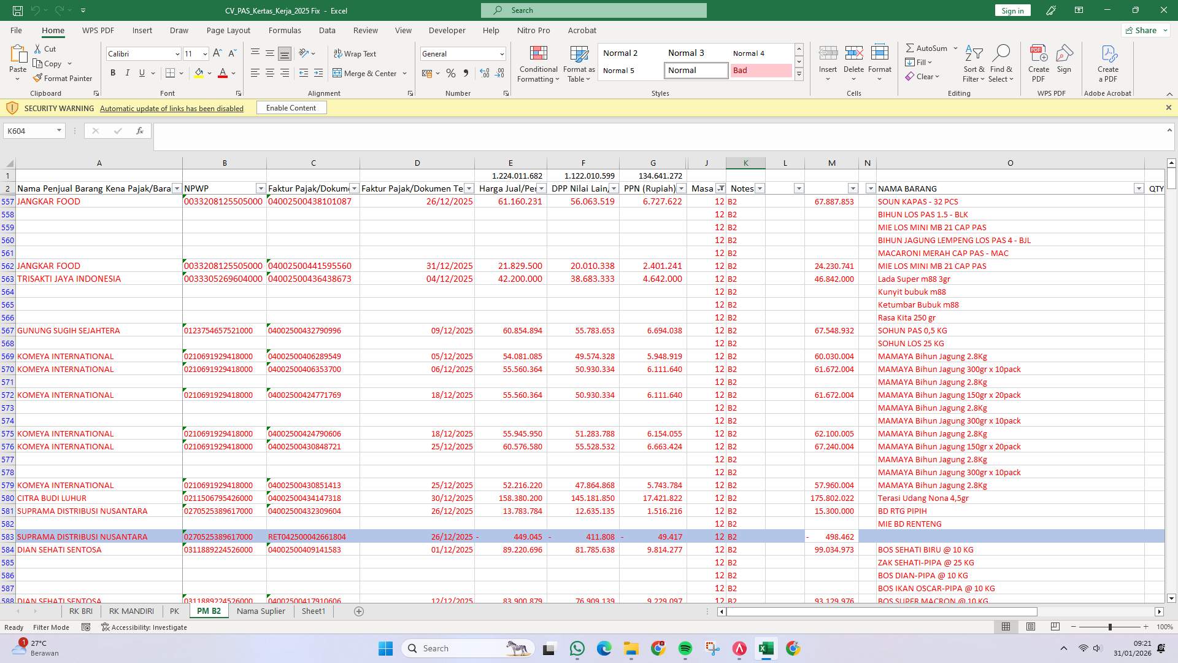Apply bold formatting
This screenshot has height=663, width=1178.
click(113, 72)
